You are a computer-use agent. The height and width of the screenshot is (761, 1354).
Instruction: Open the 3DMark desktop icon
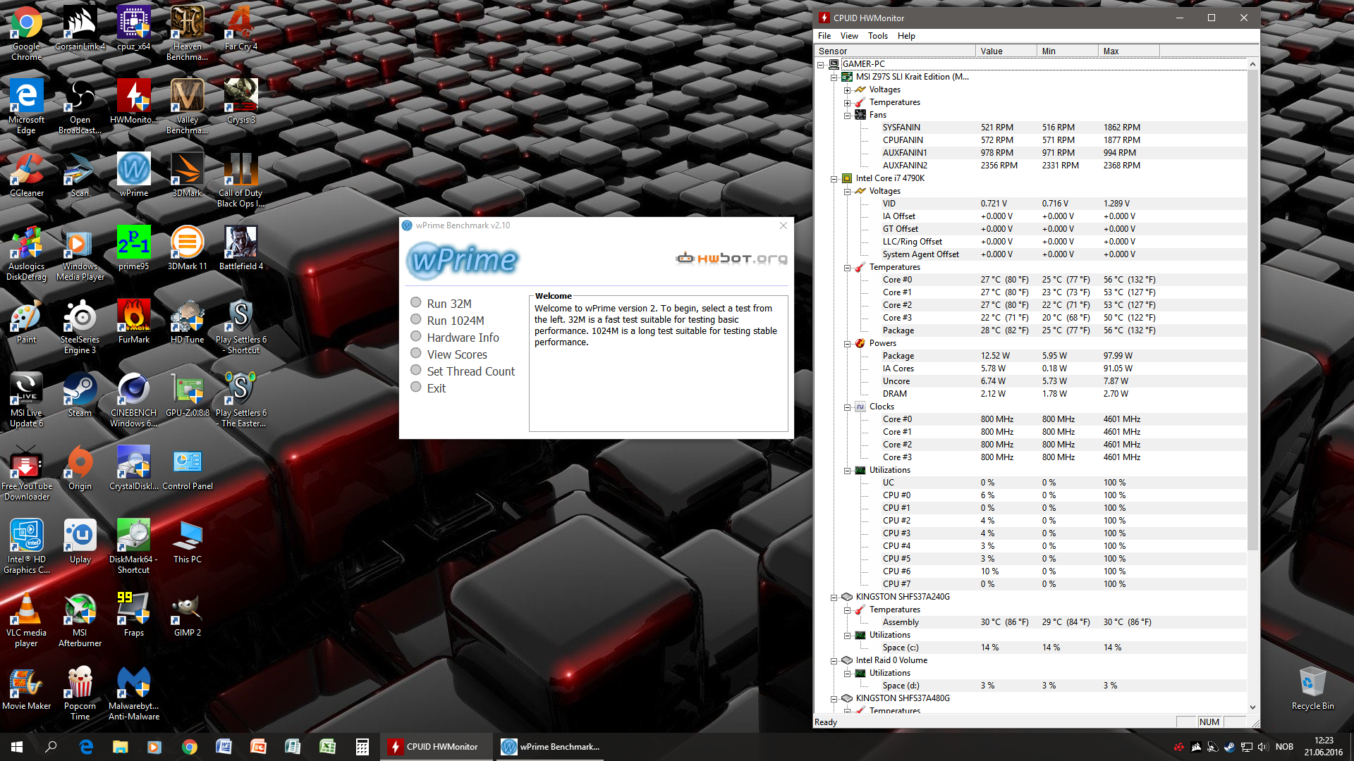point(187,175)
